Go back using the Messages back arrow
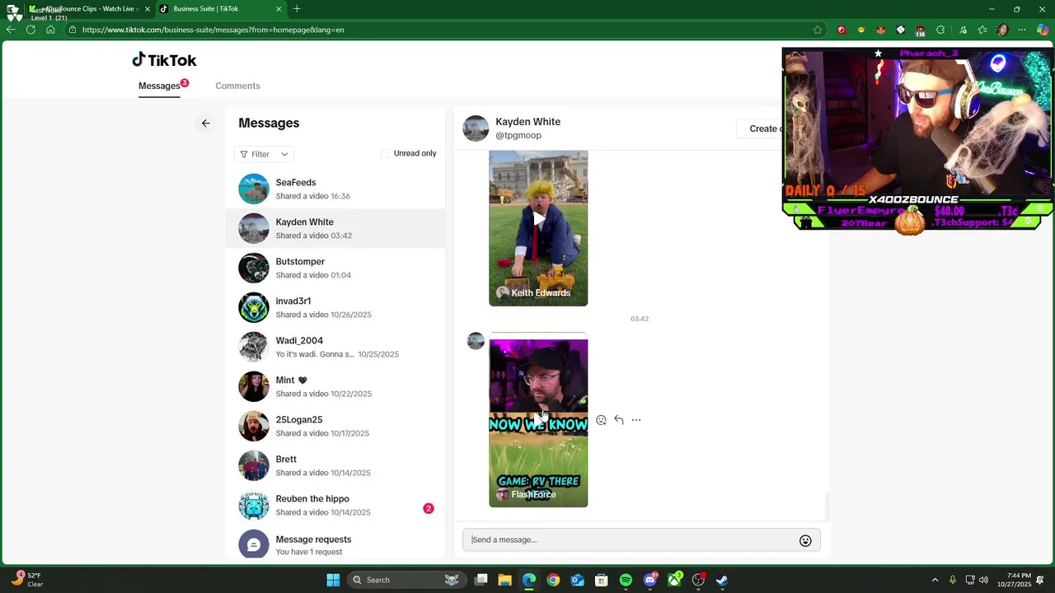 coord(206,124)
